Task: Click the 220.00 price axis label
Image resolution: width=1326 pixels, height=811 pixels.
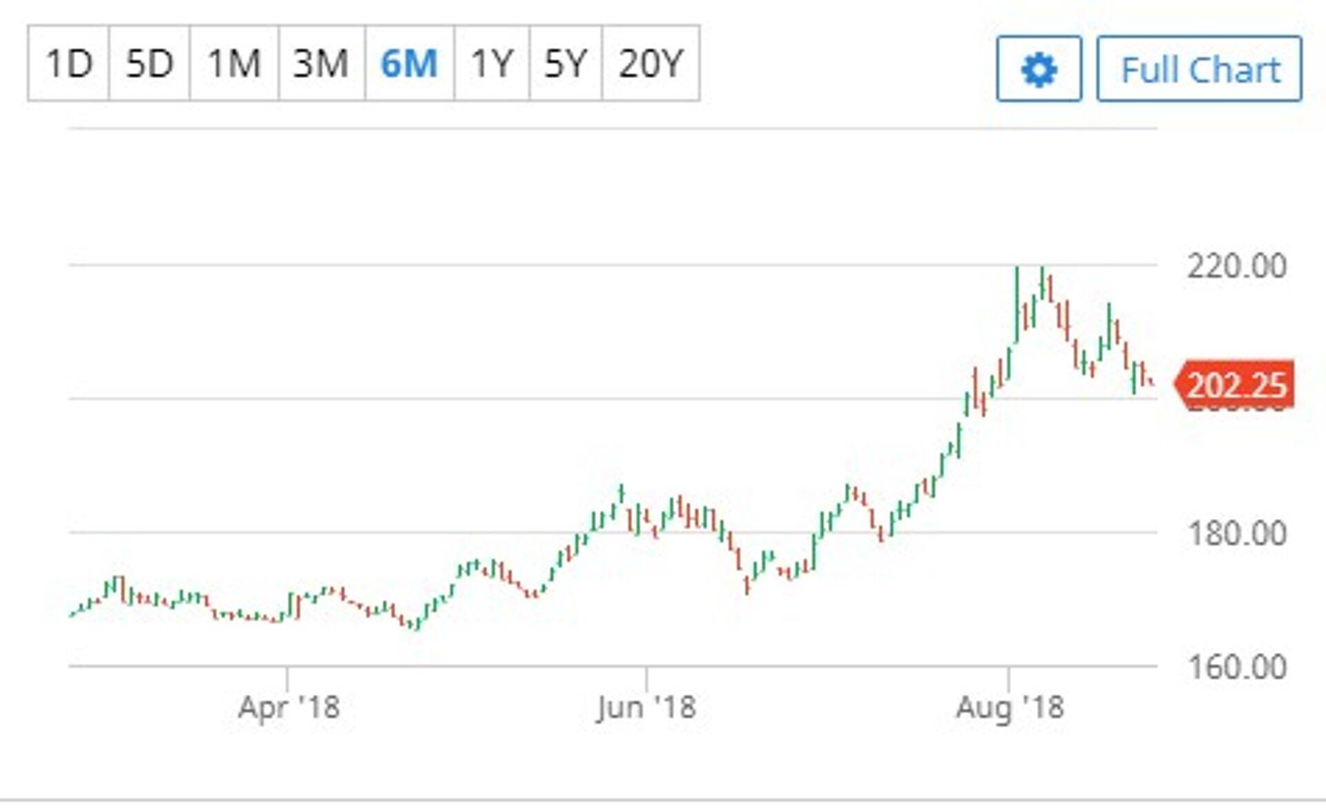Action: 1236,266
